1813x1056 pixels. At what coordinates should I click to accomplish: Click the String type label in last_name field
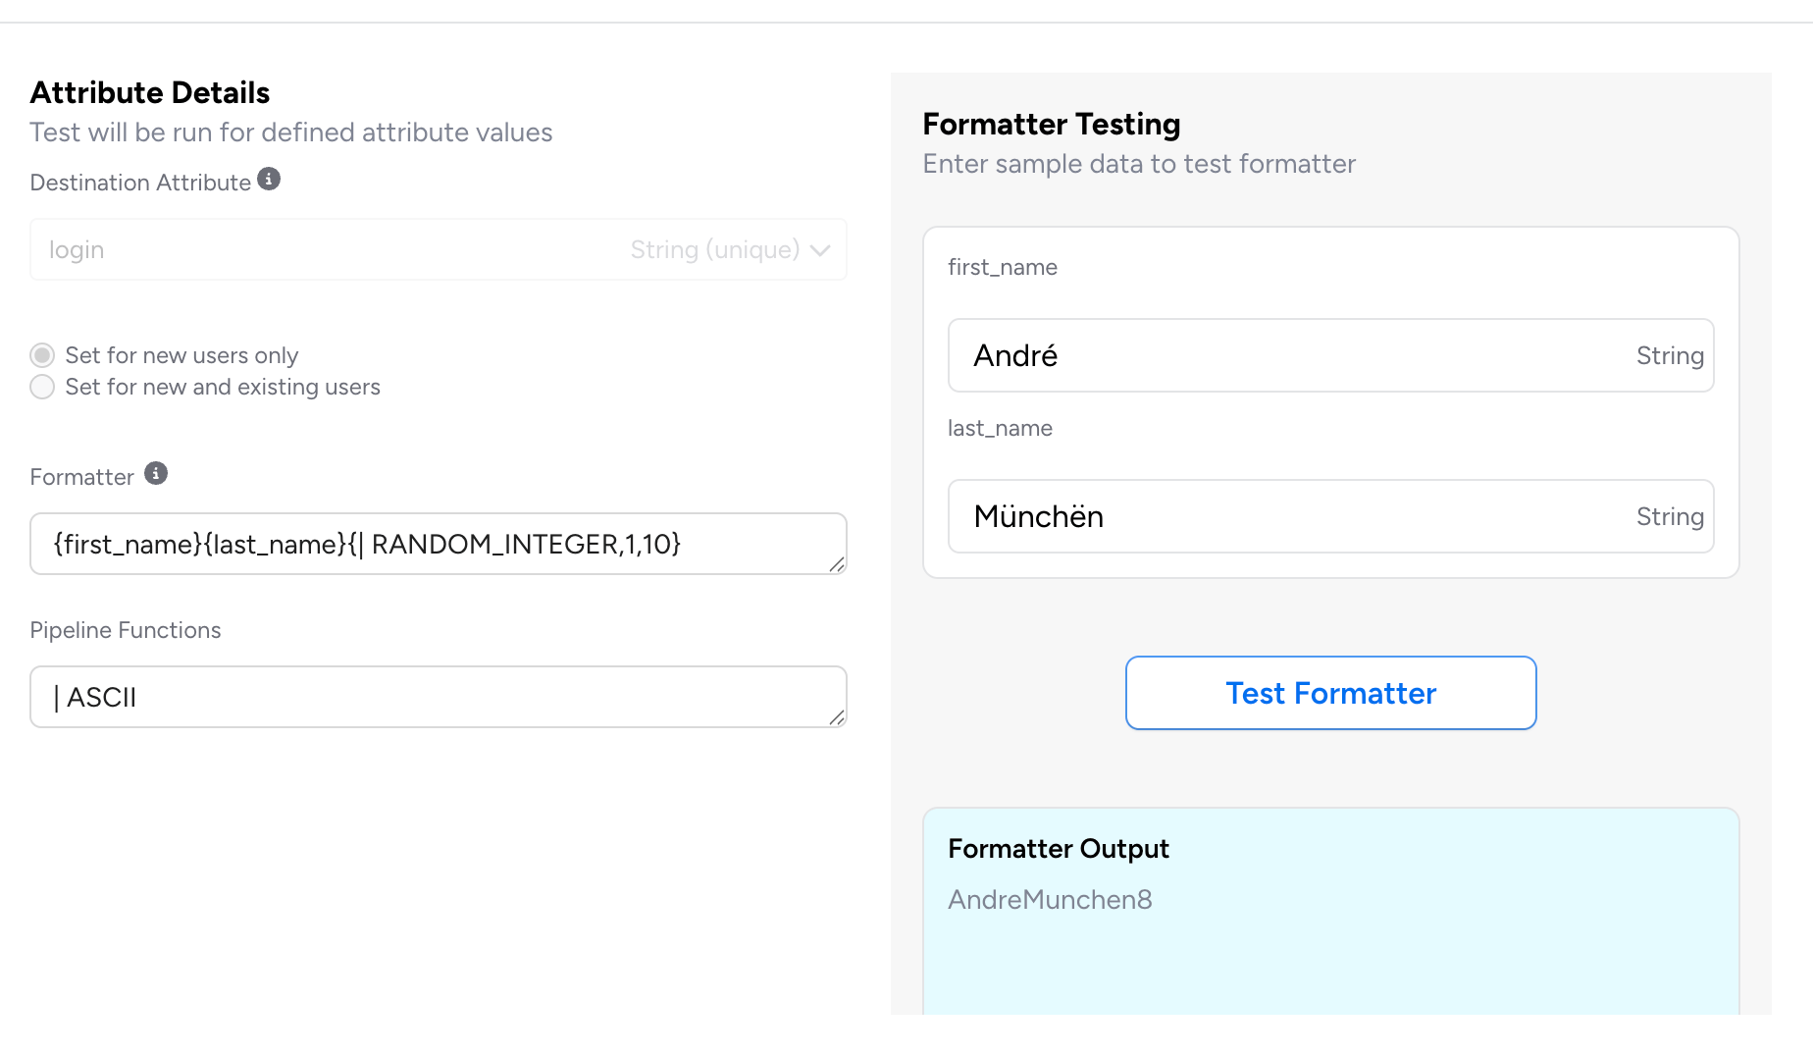(x=1670, y=516)
